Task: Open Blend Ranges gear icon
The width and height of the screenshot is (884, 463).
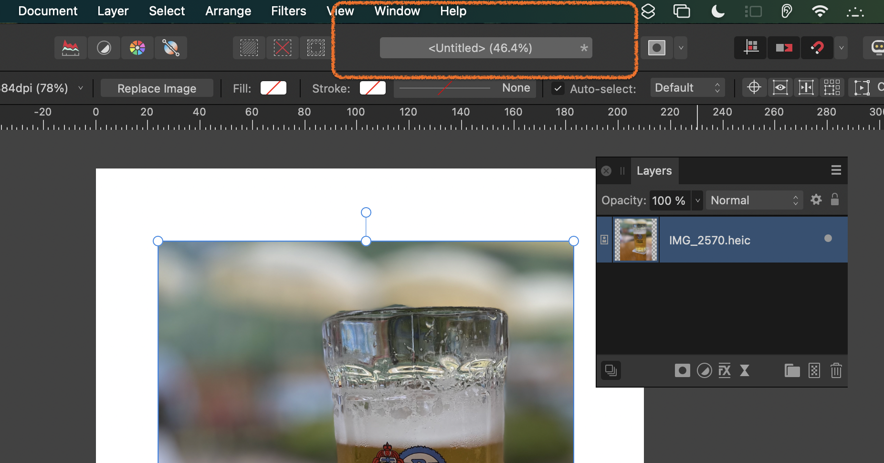Action: pos(816,200)
